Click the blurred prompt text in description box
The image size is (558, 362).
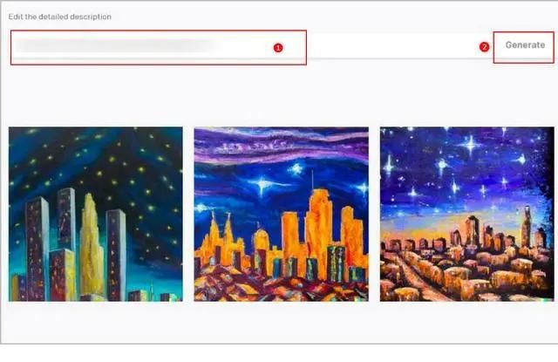[114, 45]
